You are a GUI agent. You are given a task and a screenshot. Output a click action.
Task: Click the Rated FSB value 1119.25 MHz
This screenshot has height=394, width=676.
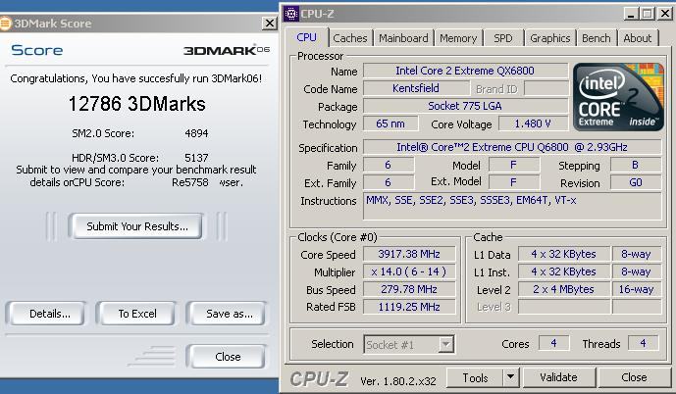[x=409, y=307]
